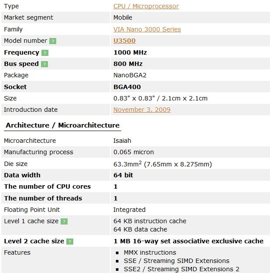Click the help icon next to Level 1 cache size

64,221
